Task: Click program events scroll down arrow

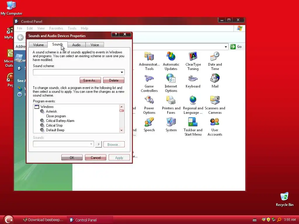Action: click(121, 130)
